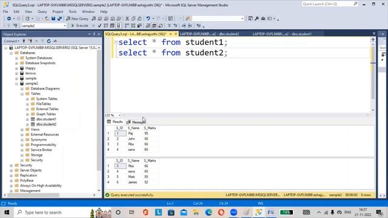Click the Copy icon in toolbar

coord(133,19)
